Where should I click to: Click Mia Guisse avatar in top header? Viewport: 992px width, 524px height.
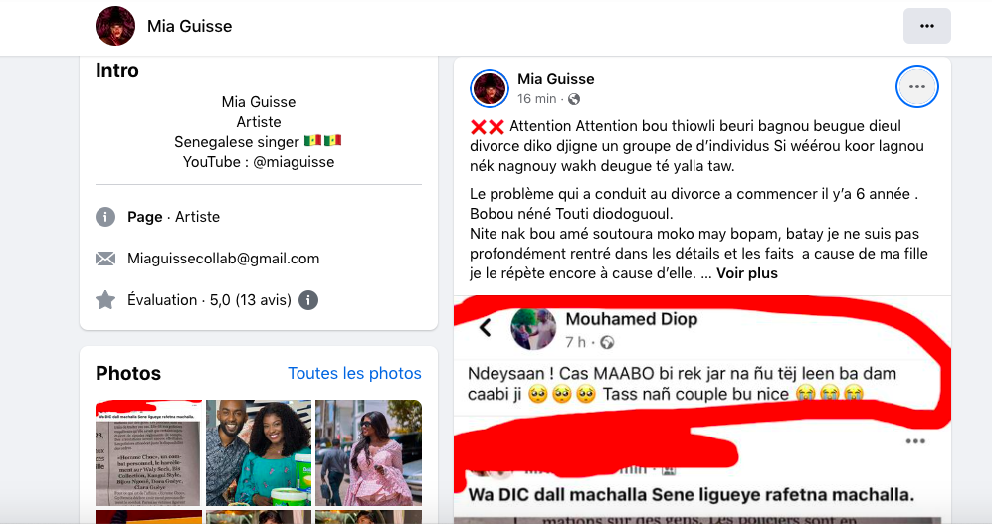pyautogui.click(x=115, y=26)
